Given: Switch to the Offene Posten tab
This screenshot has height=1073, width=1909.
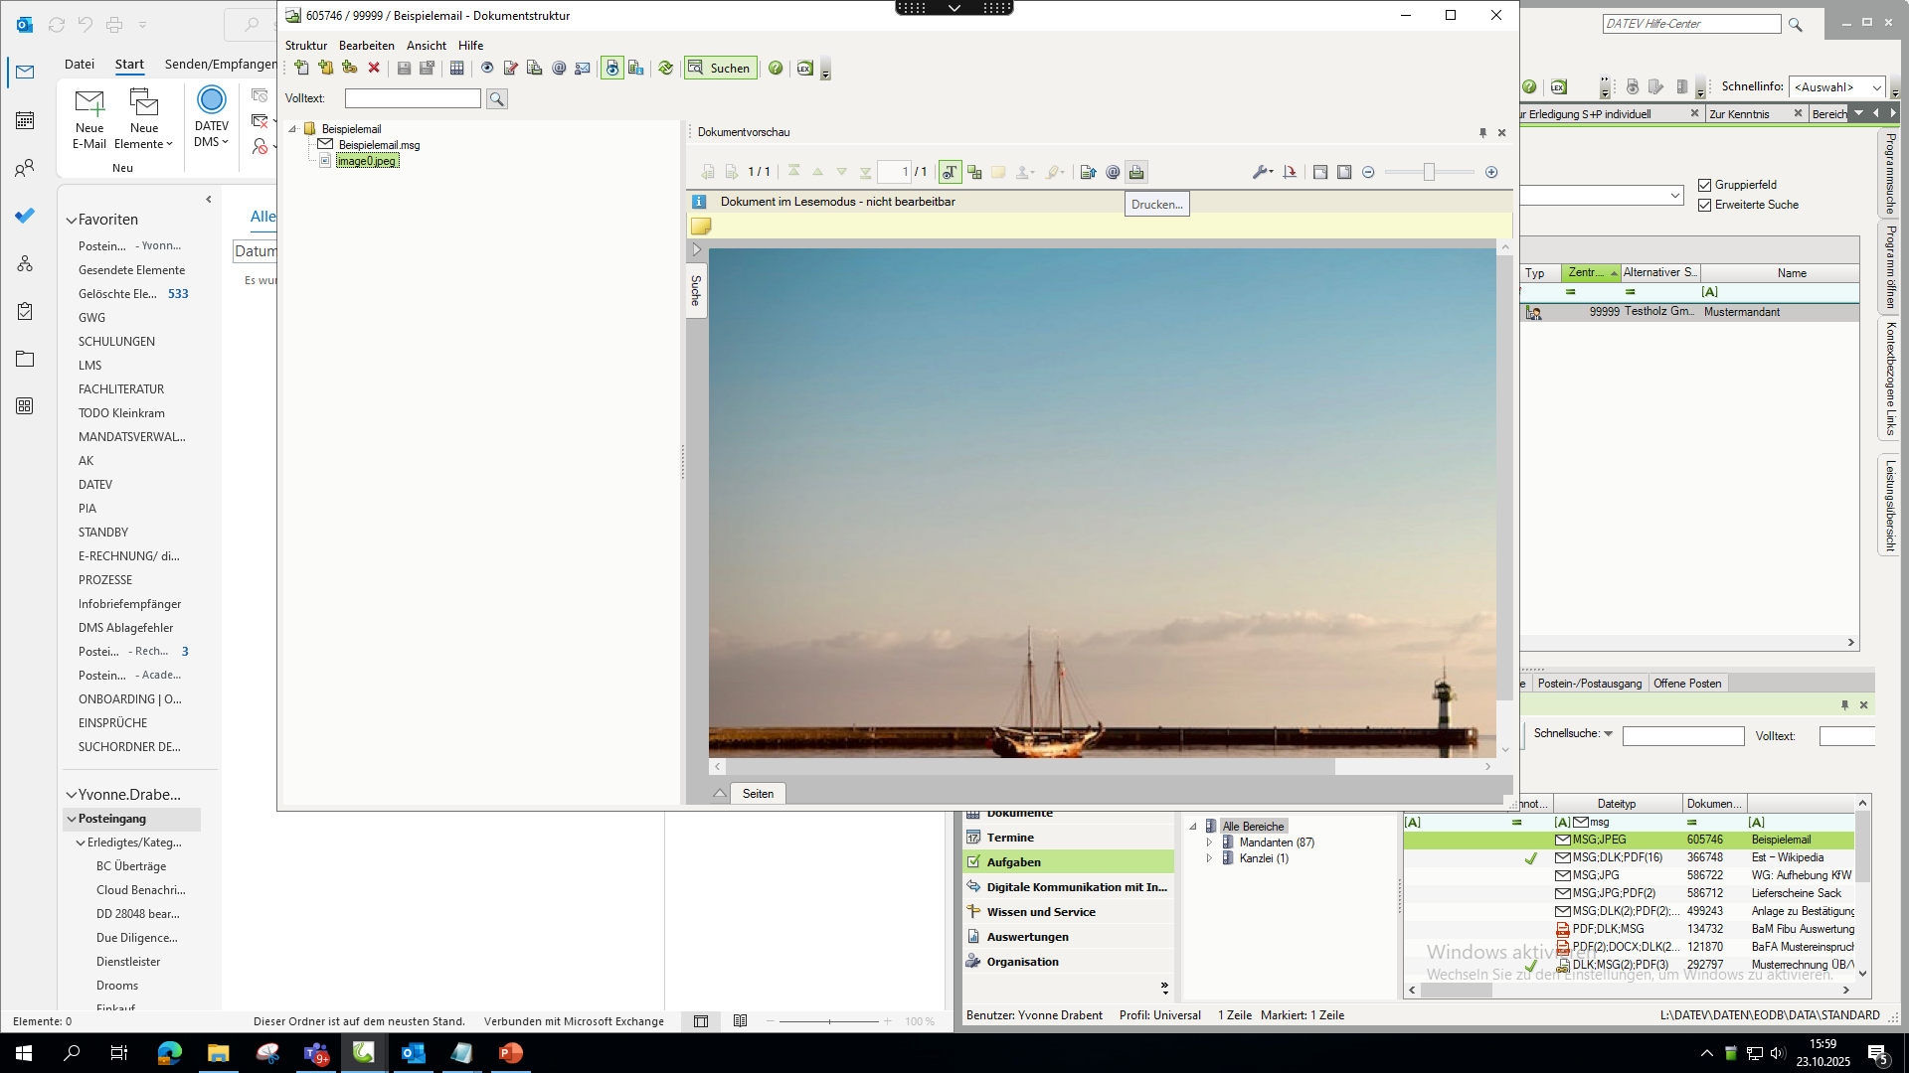Looking at the screenshot, I should click(1686, 684).
